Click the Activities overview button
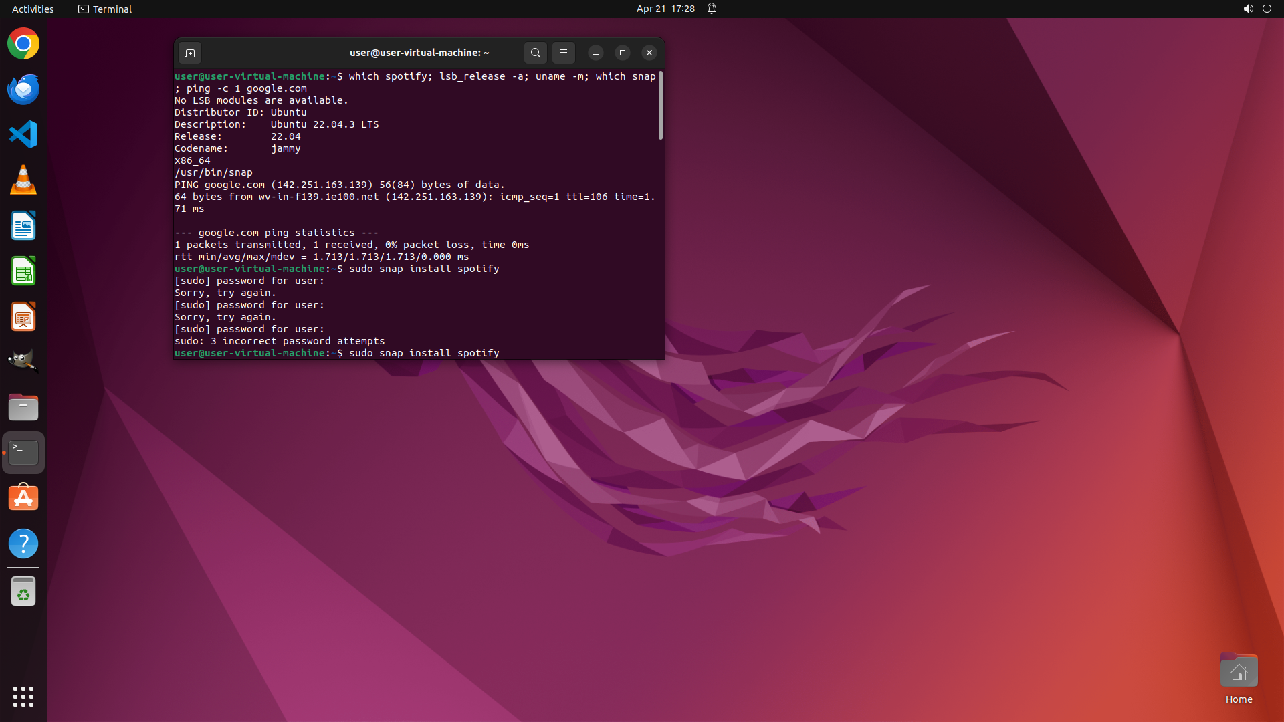The height and width of the screenshot is (722, 1284). (33, 9)
